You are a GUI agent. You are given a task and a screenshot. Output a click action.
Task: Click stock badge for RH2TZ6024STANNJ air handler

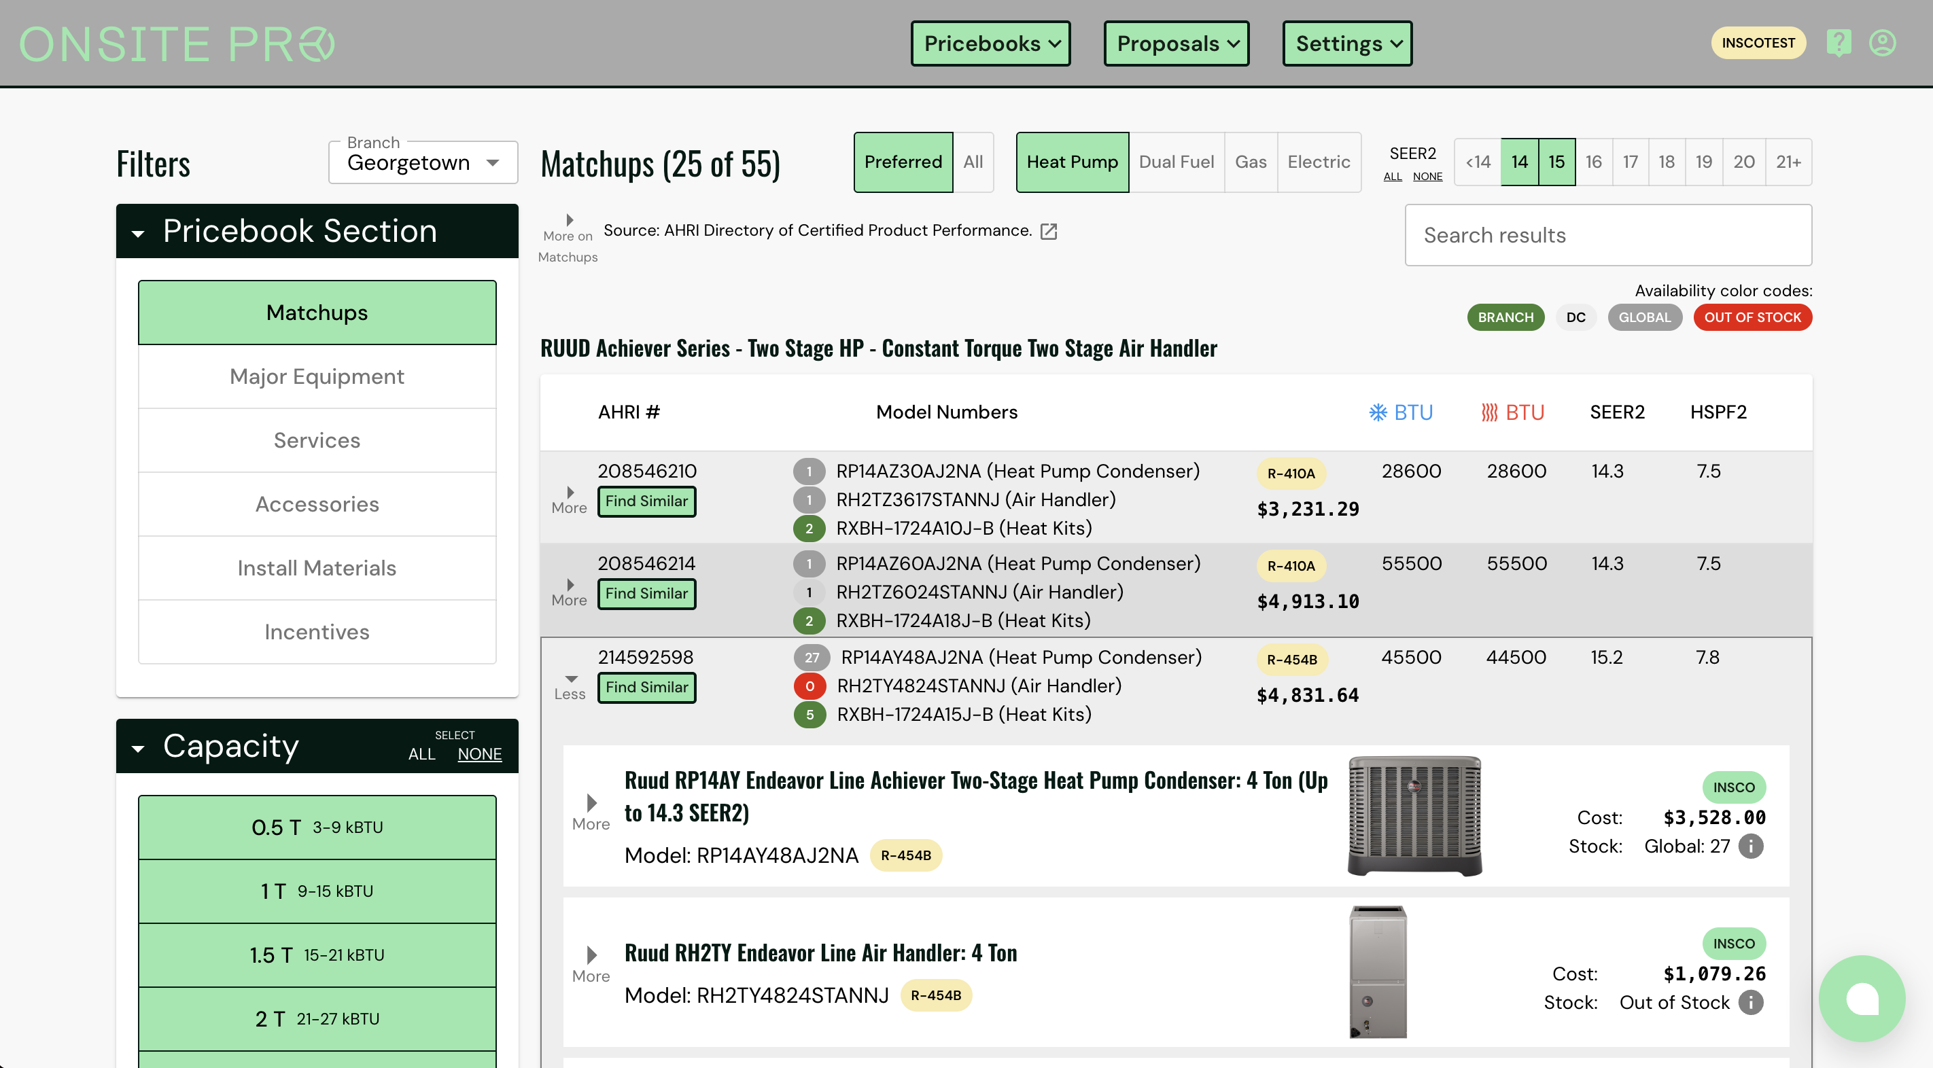pyautogui.click(x=809, y=592)
